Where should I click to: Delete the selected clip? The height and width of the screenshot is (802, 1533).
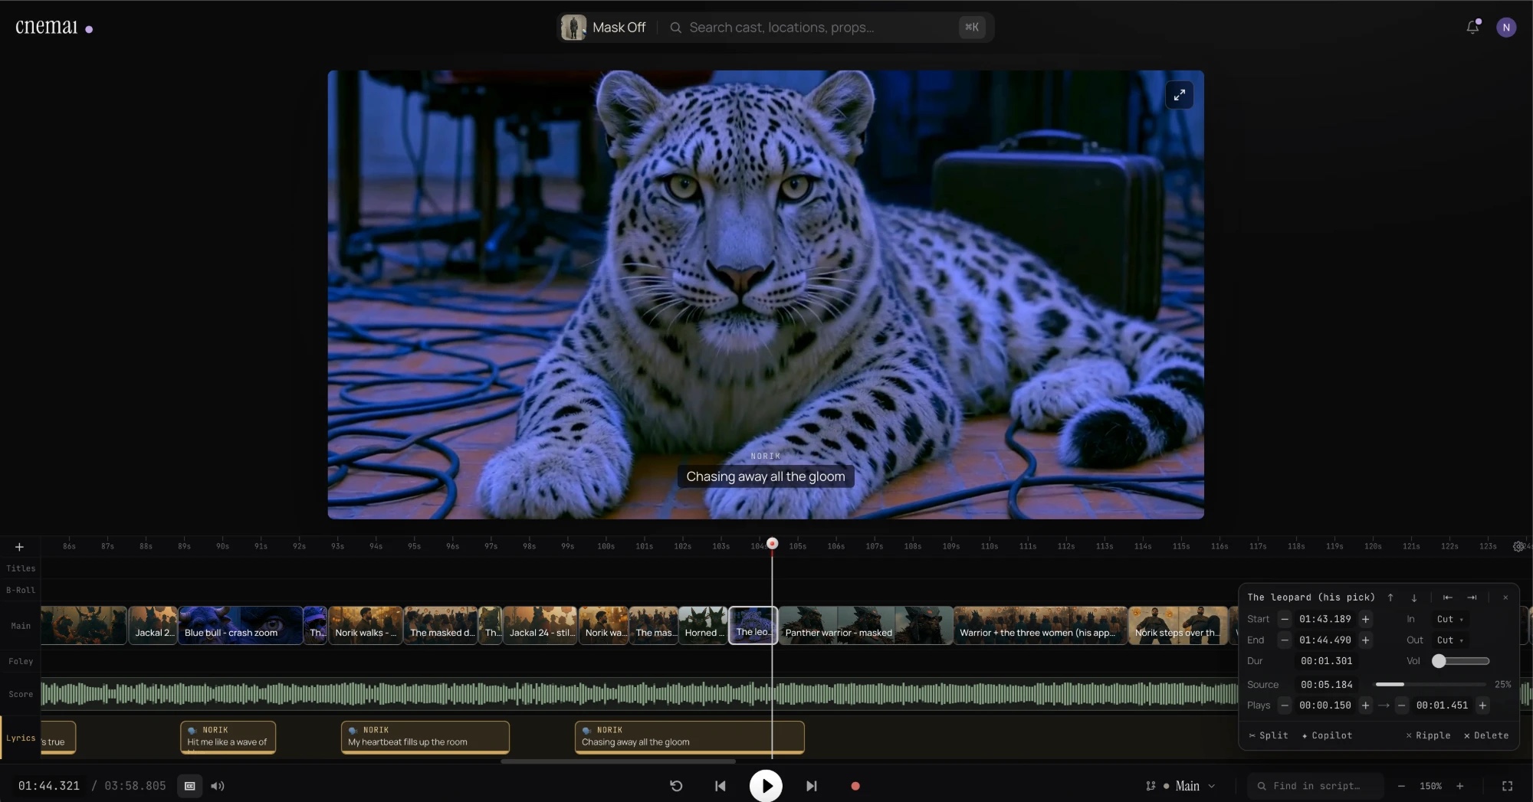pyautogui.click(x=1485, y=735)
